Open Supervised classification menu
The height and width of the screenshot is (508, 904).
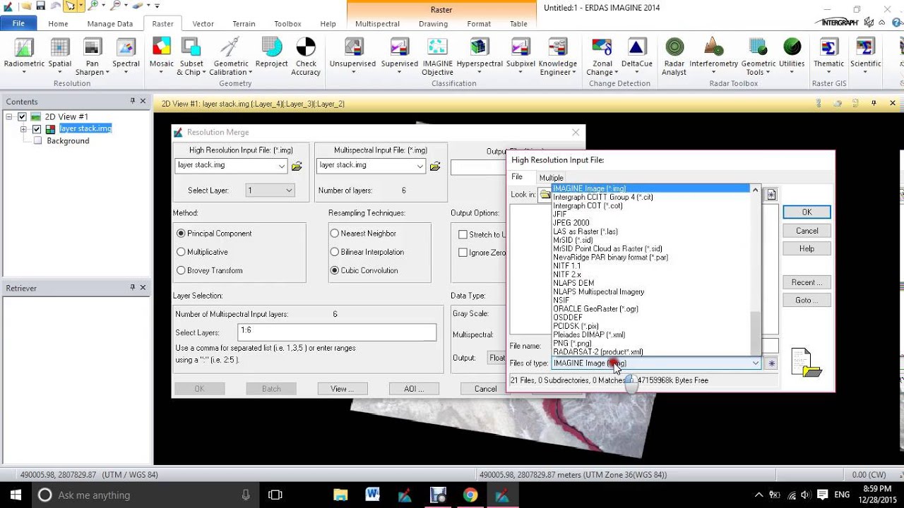[400, 55]
